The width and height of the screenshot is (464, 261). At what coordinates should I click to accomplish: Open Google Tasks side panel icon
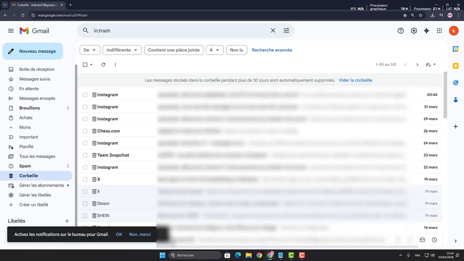(455, 83)
